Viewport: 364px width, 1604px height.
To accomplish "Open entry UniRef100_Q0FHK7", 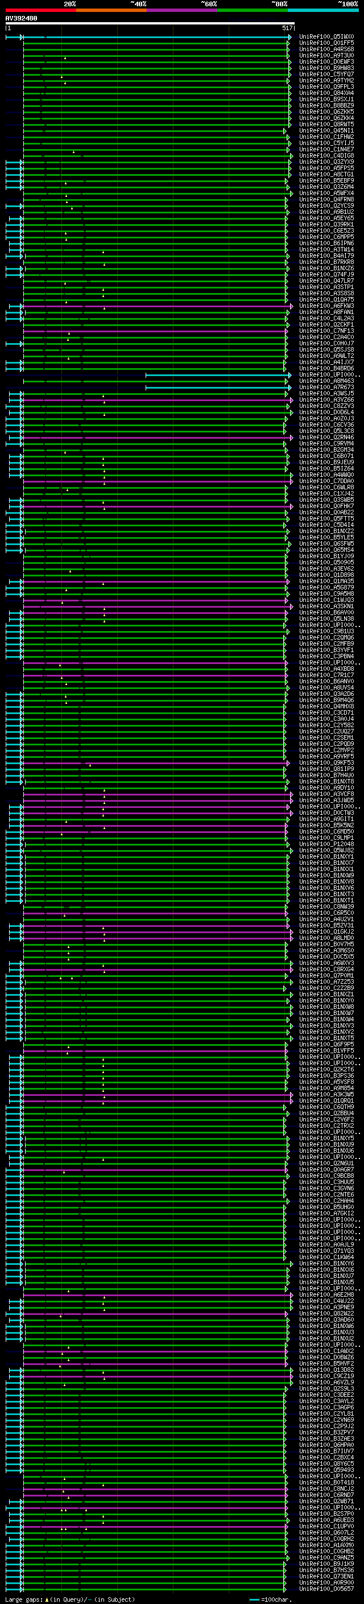I will tap(326, 506).
